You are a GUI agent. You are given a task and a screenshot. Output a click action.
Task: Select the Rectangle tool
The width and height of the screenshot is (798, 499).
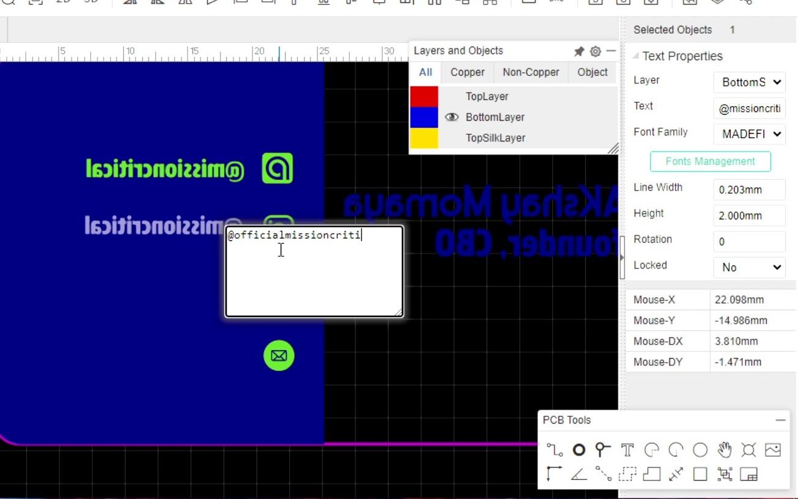coord(700,474)
